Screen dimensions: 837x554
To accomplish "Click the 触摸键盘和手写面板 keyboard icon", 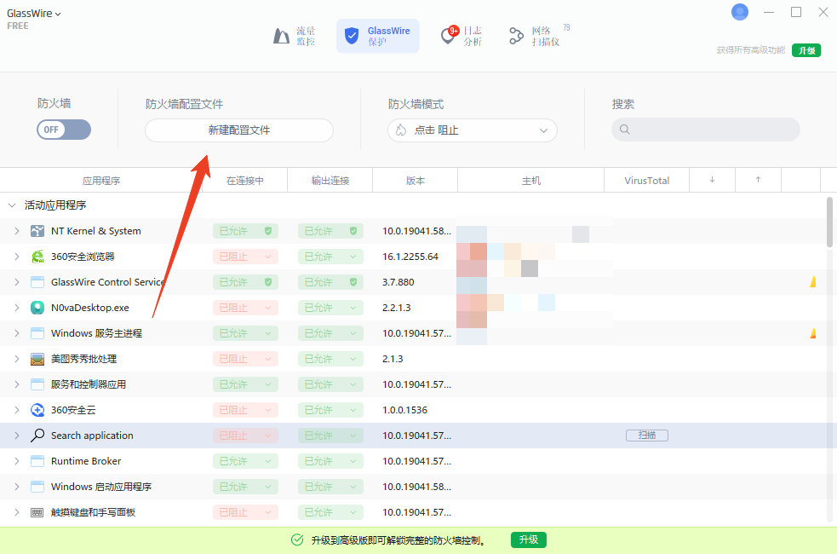I will 37,512.
